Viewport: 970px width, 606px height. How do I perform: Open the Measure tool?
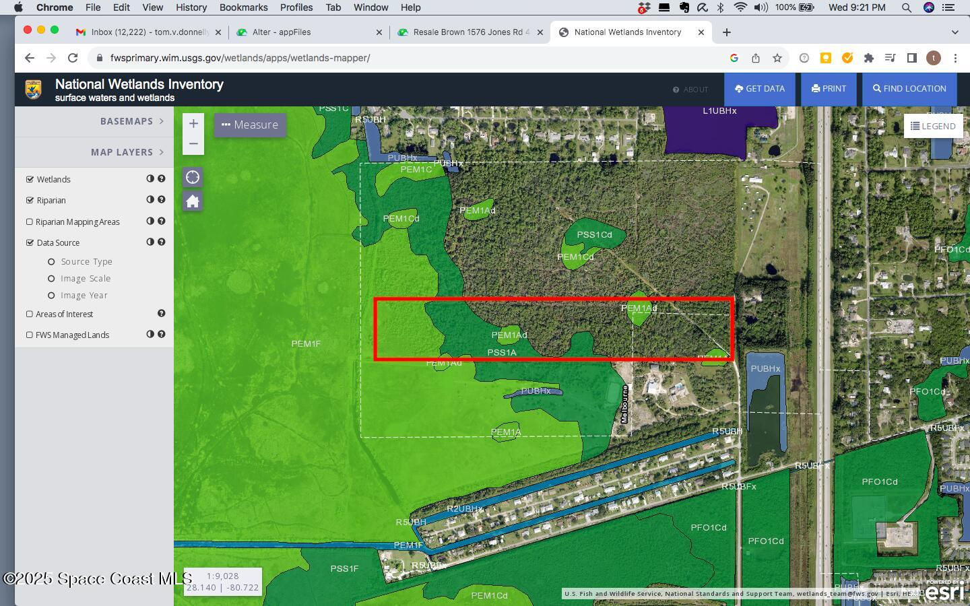coord(250,125)
